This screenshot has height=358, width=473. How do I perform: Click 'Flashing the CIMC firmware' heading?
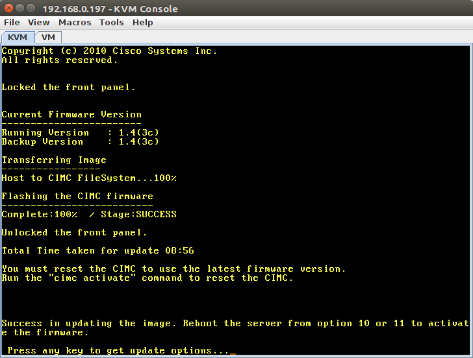(77, 196)
